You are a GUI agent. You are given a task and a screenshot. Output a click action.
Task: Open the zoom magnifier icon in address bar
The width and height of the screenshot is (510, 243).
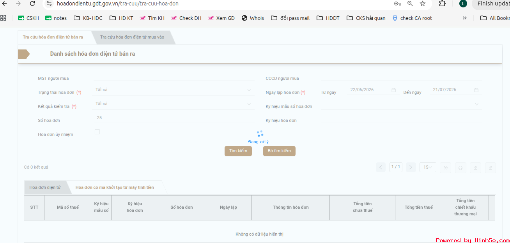410,4
